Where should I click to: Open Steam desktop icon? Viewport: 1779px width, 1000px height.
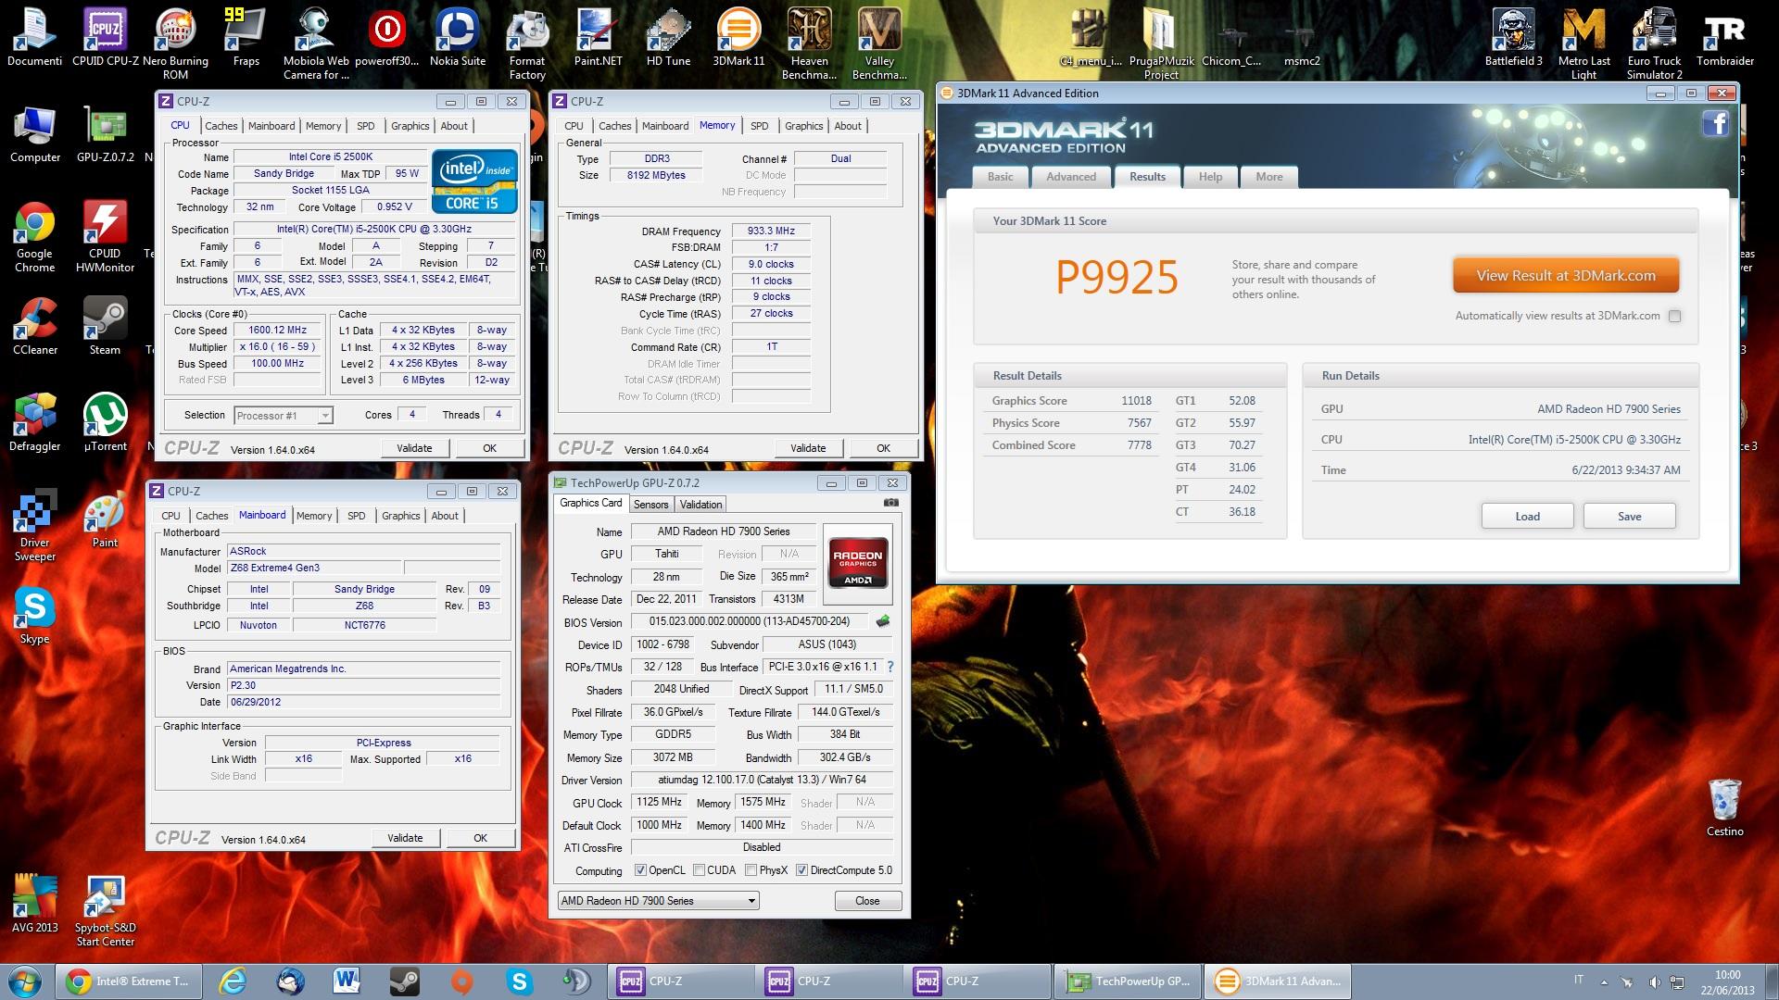105,326
